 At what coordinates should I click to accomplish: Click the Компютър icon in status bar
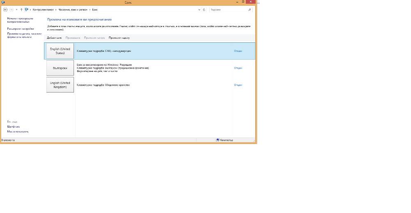[217, 140]
